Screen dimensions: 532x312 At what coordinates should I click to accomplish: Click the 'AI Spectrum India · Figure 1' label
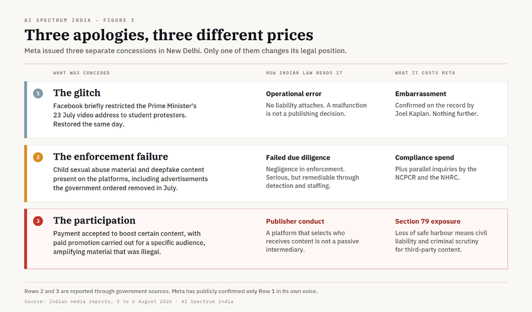click(79, 20)
